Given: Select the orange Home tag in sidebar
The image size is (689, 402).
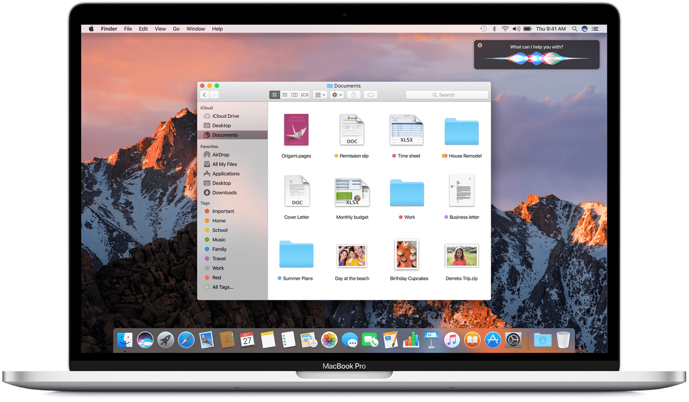Looking at the screenshot, I should tap(218, 221).
